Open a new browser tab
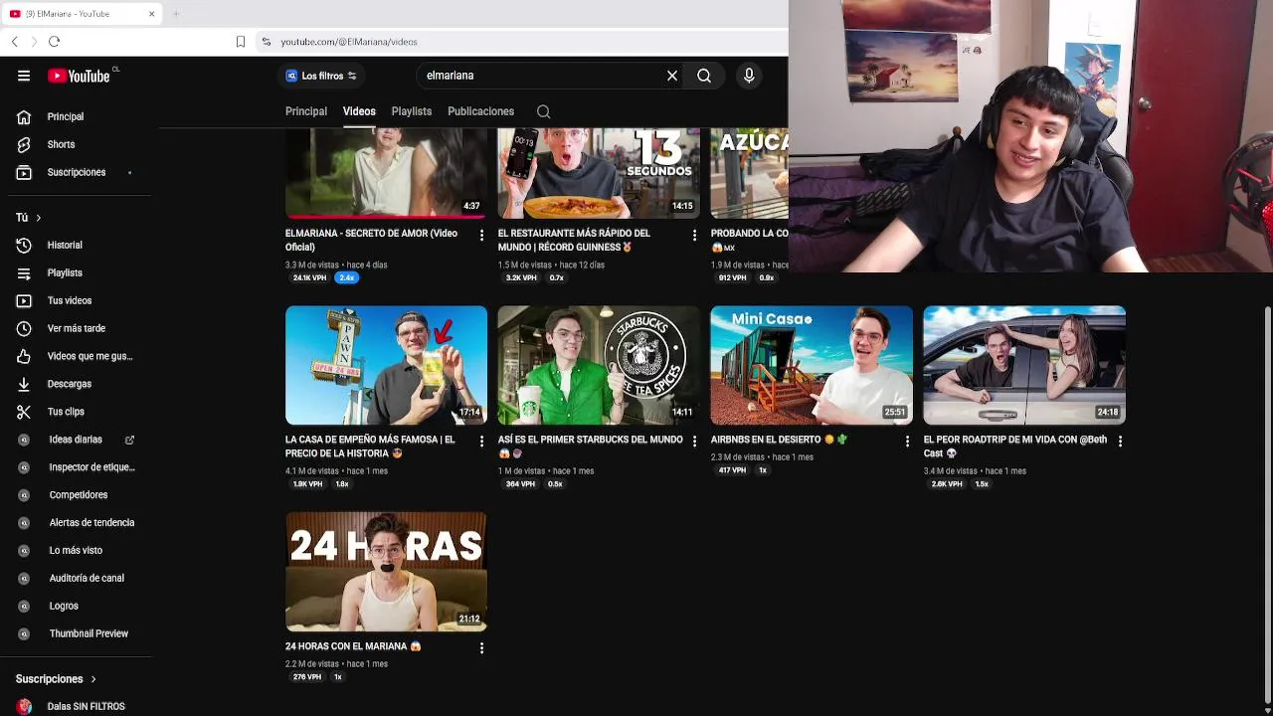Image resolution: width=1273 pixels, height=716 pixels. [176, 14]
